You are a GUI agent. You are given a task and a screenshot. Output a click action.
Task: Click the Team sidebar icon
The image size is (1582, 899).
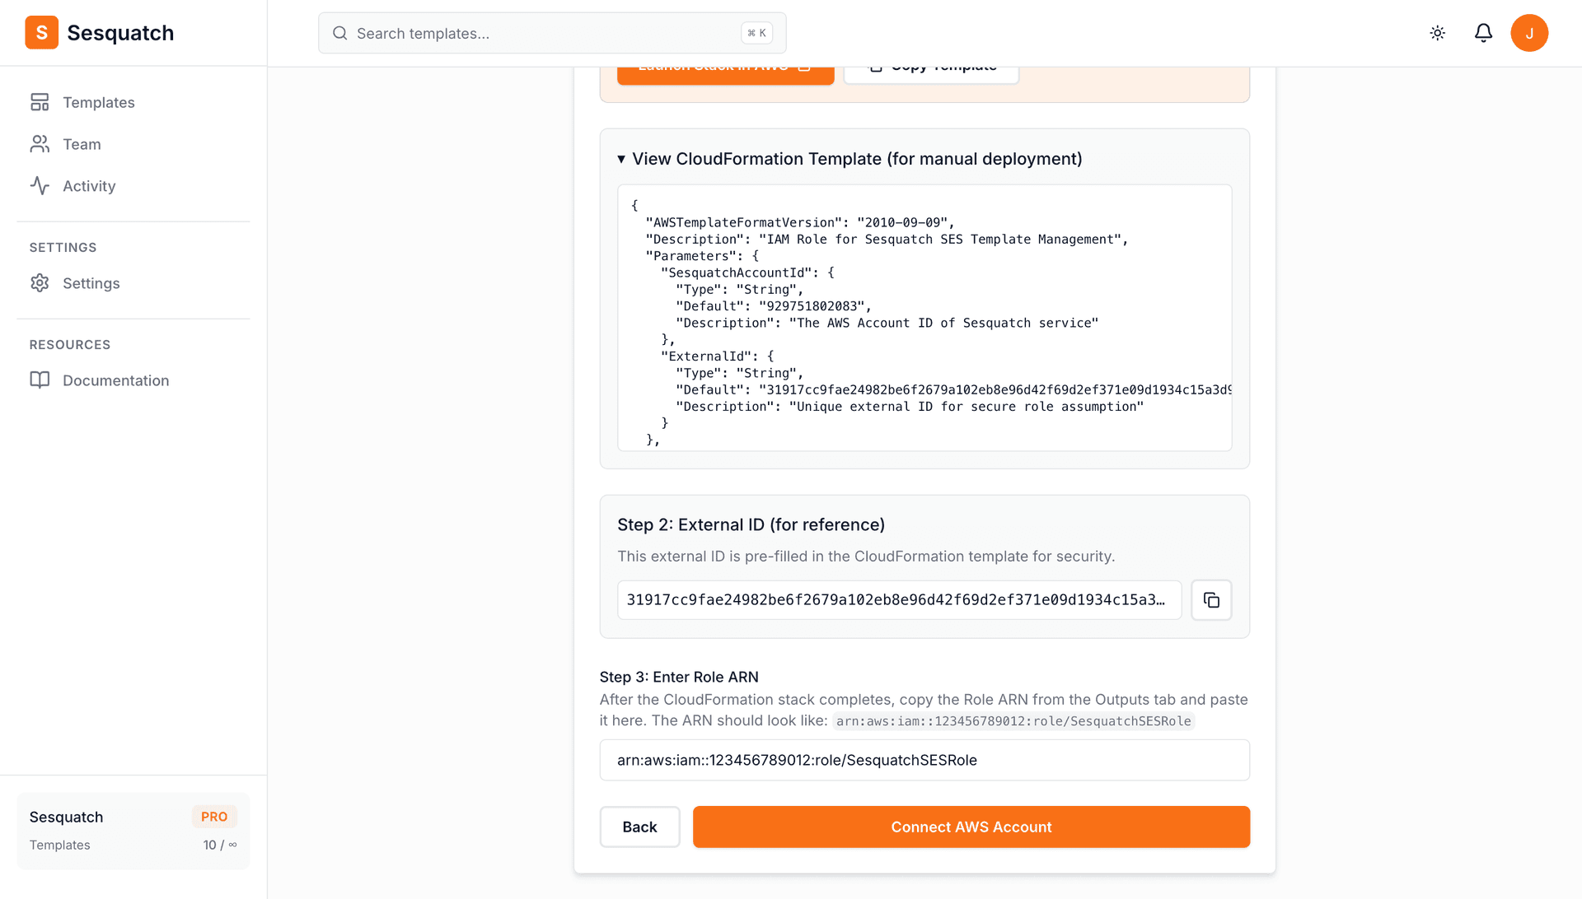click(40, 144)
